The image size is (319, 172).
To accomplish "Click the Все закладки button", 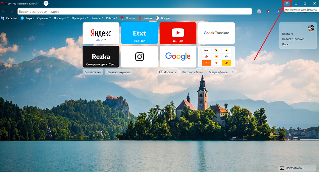I will (93, 72).
